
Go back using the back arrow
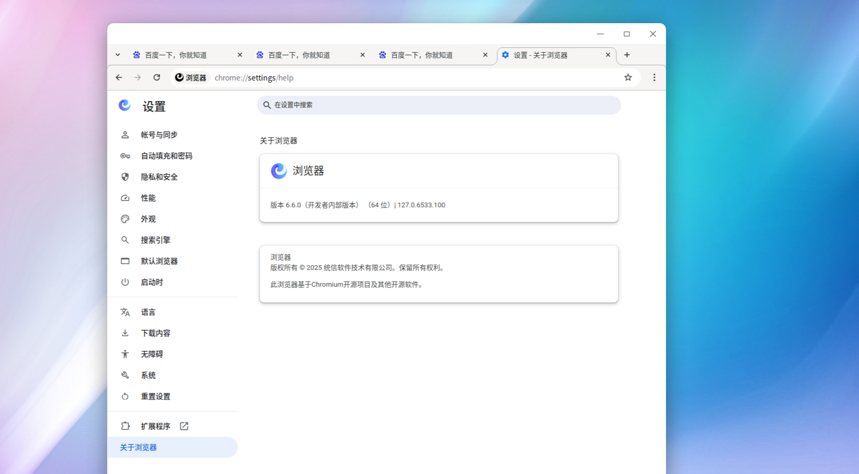pos(119,77)
